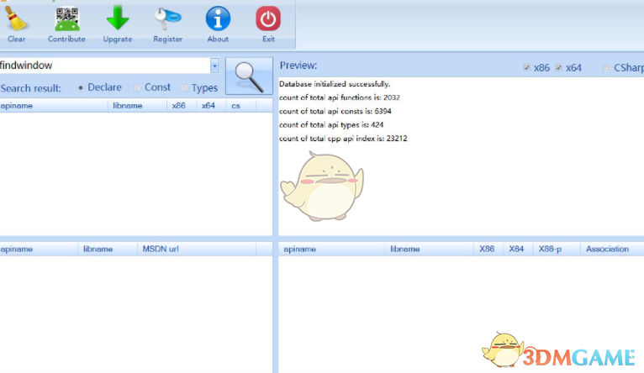This screenshot has height=373, width=644.
Task: Click the red Exit power icon
Action: (268, 18)
